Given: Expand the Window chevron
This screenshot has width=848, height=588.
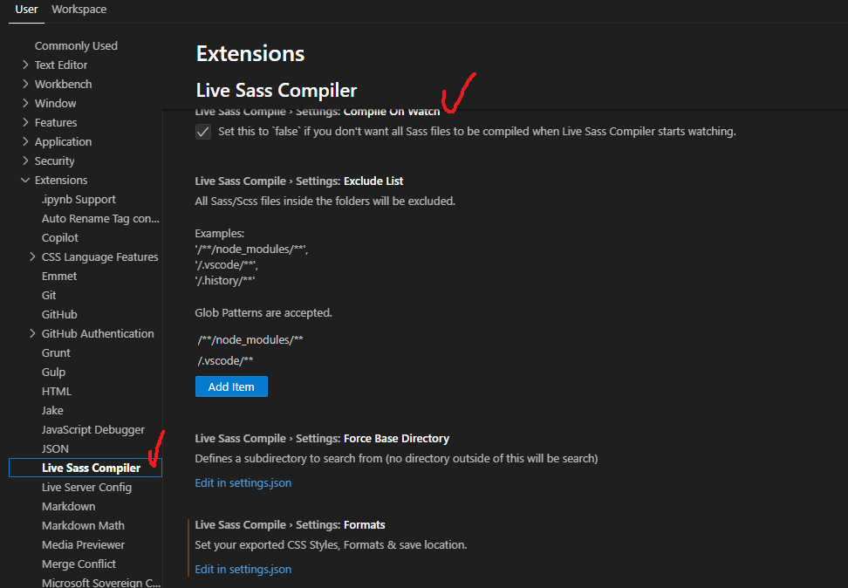Looking at the screenshot, I should click(x=25, y=103).
